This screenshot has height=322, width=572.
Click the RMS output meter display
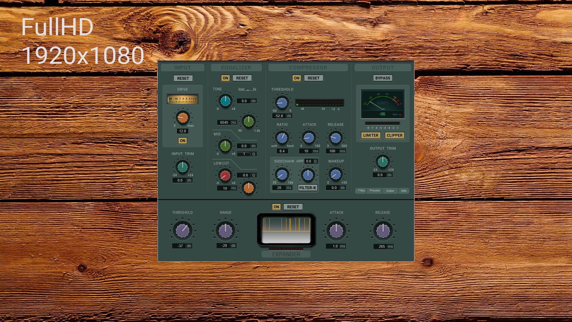383,104
